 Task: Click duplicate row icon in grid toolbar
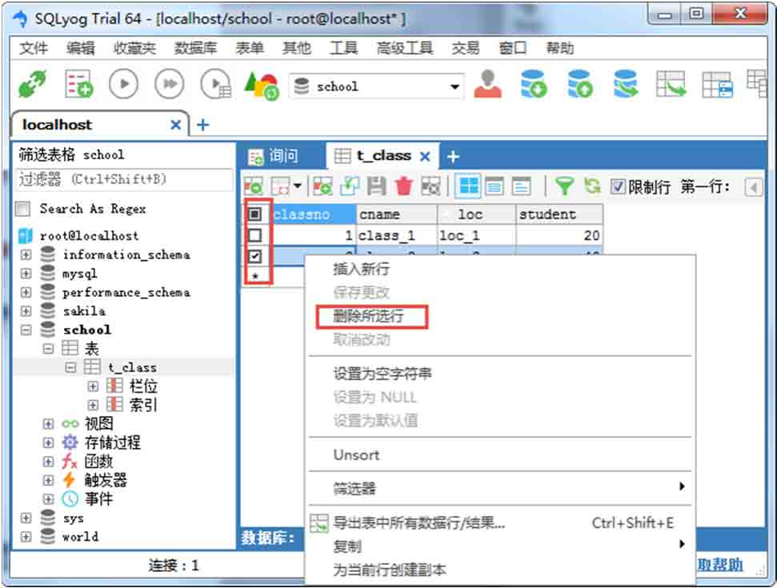(x=350, y=186)
